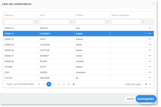The height and width of the screenshot is (107, 161).
Task: Open the actions menu for MEDDEB row
Action: click(x=150, y=78)
